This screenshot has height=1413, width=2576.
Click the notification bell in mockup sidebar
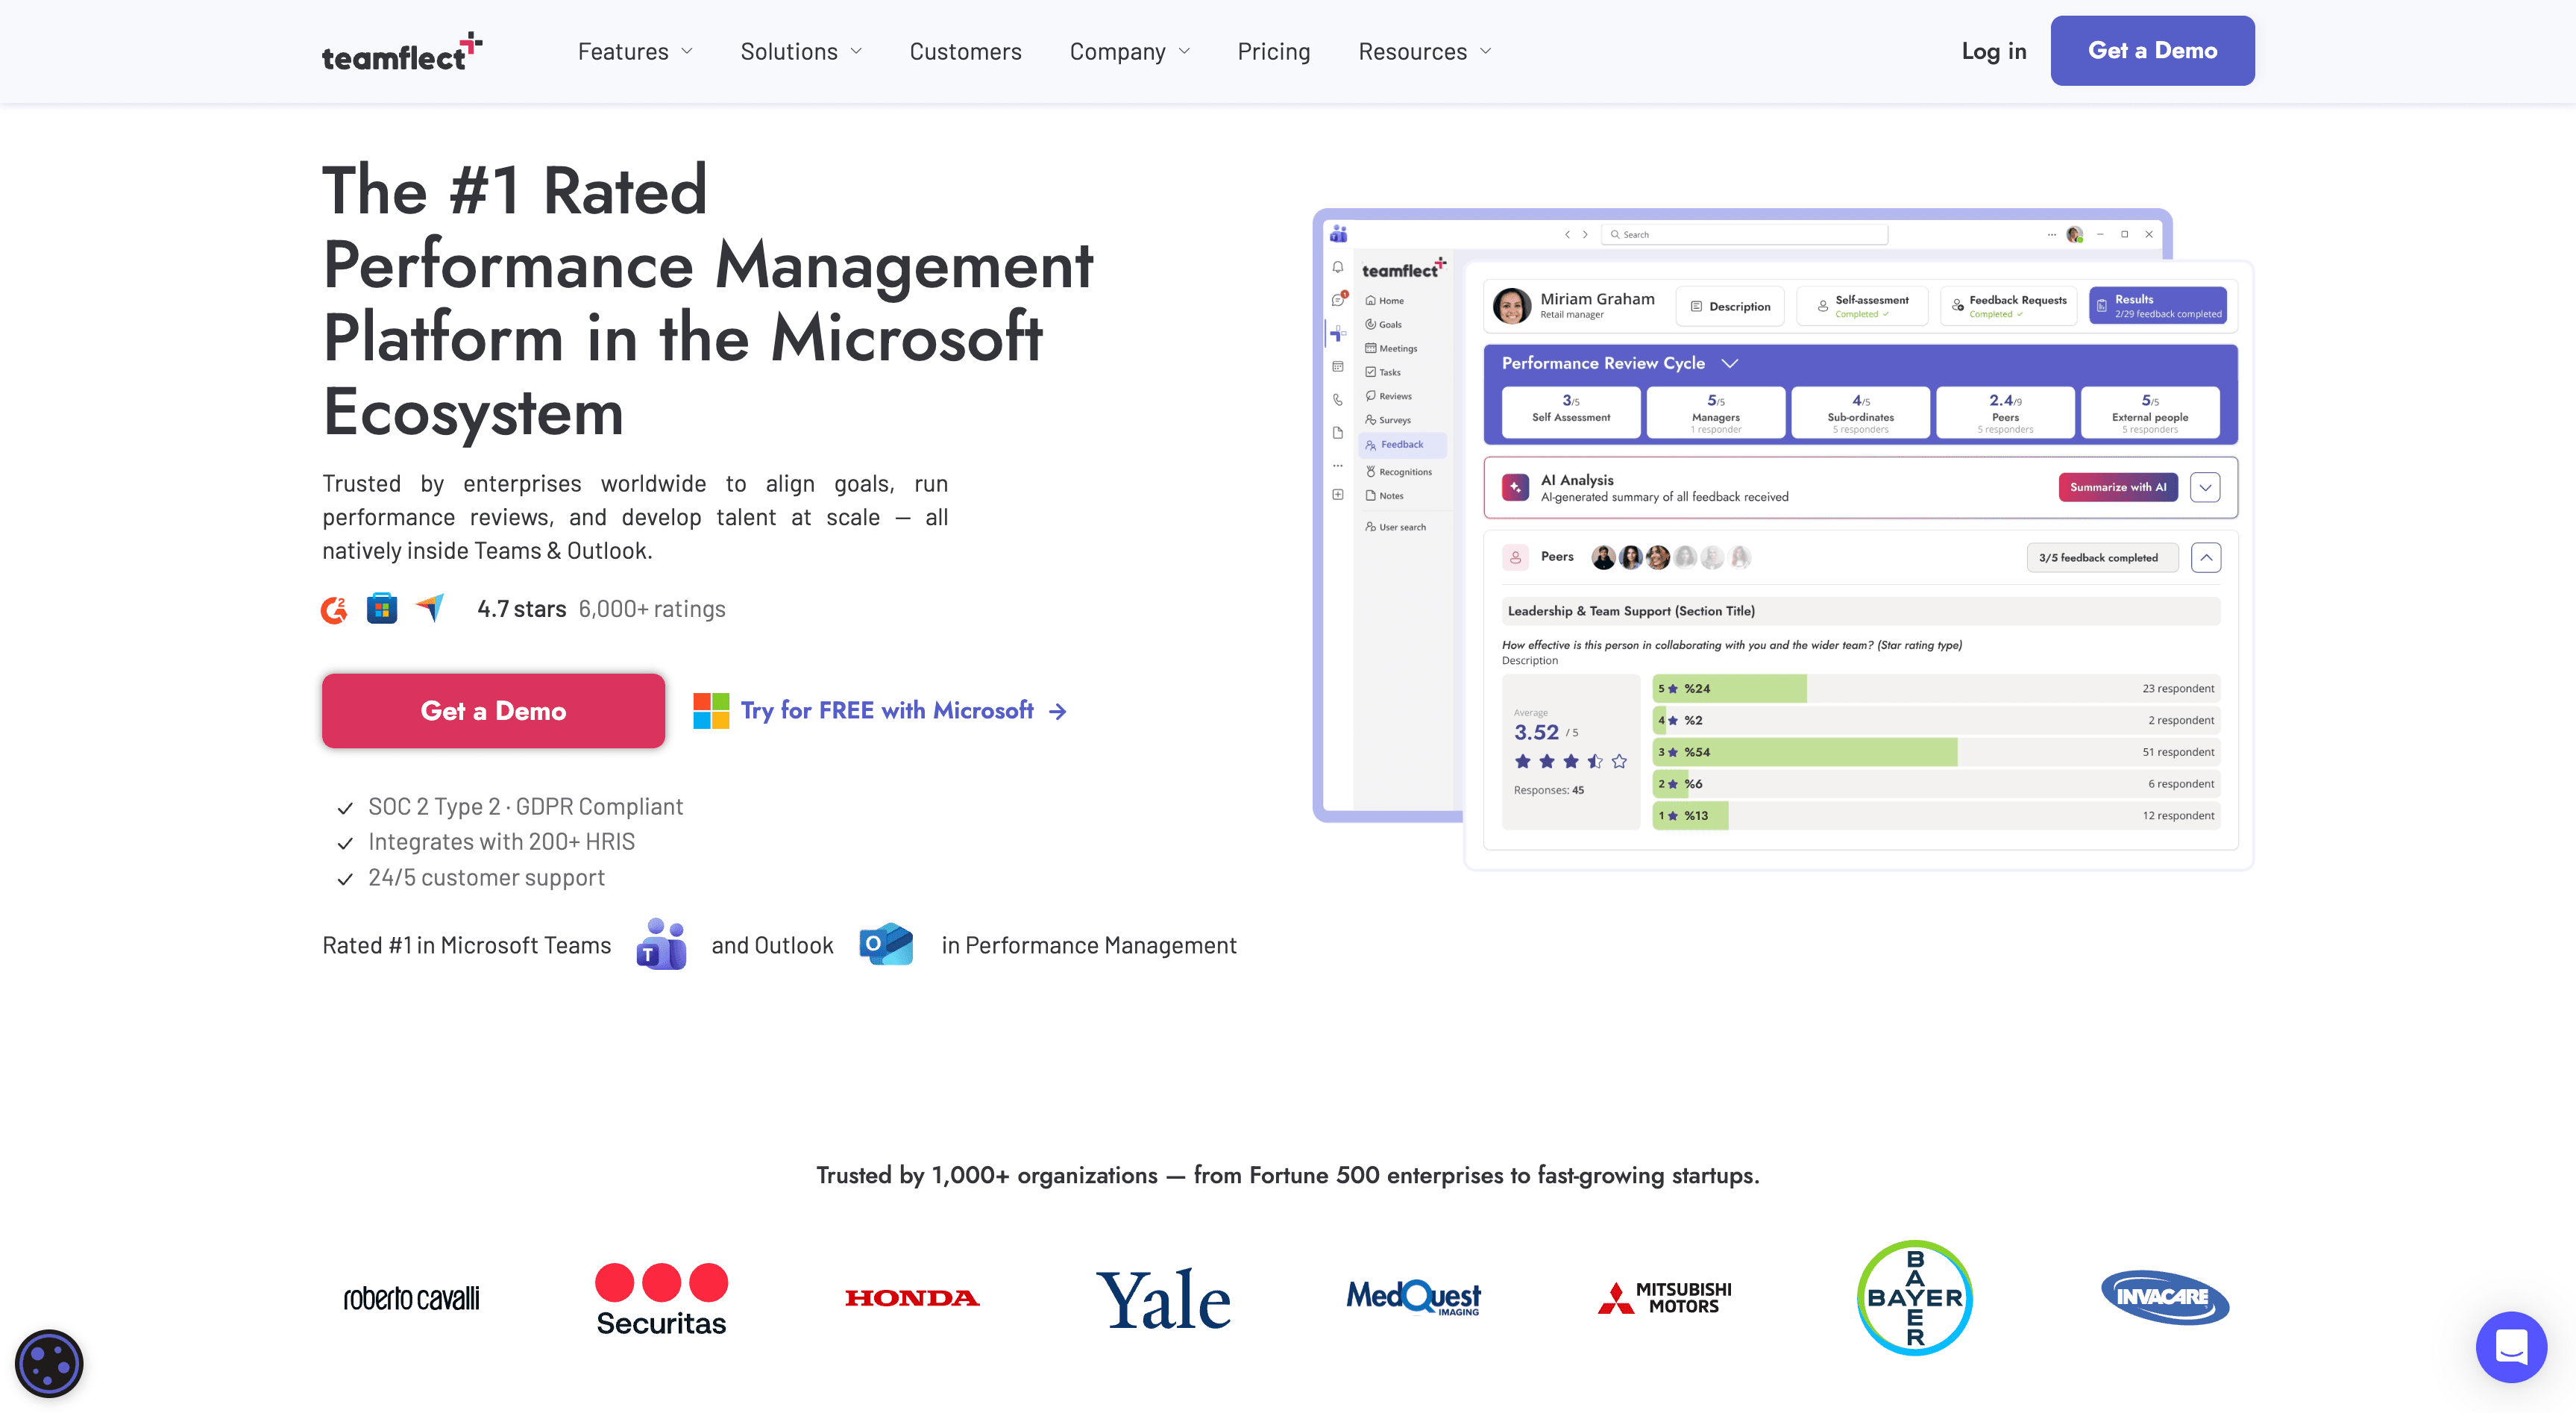pyautogui.click(x=1338, y=267)
